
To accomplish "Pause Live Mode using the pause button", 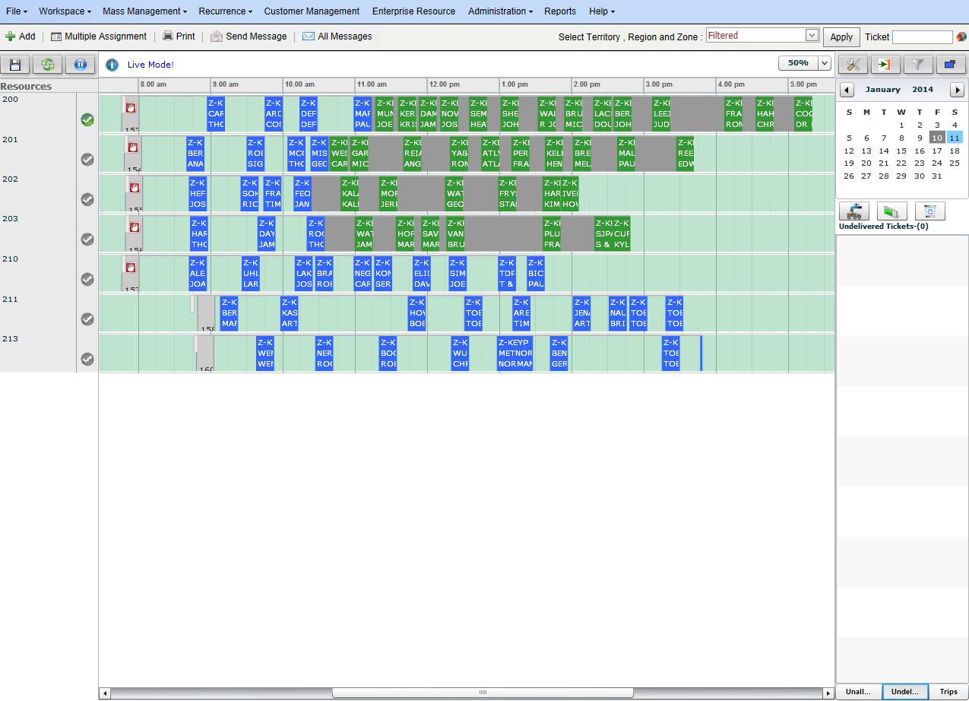I will point(81,65).
